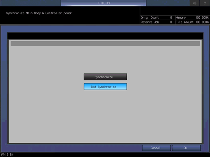Click the Synchronize Main Body & Controller power heading
210x157 pixels.
point(39,13)
